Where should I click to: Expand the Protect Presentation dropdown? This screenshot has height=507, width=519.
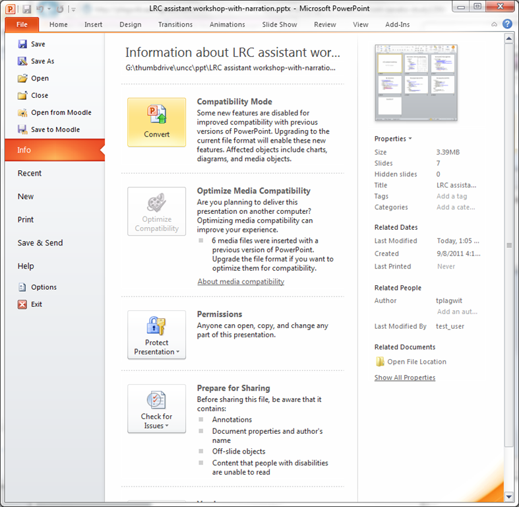[x=156, y=335]
